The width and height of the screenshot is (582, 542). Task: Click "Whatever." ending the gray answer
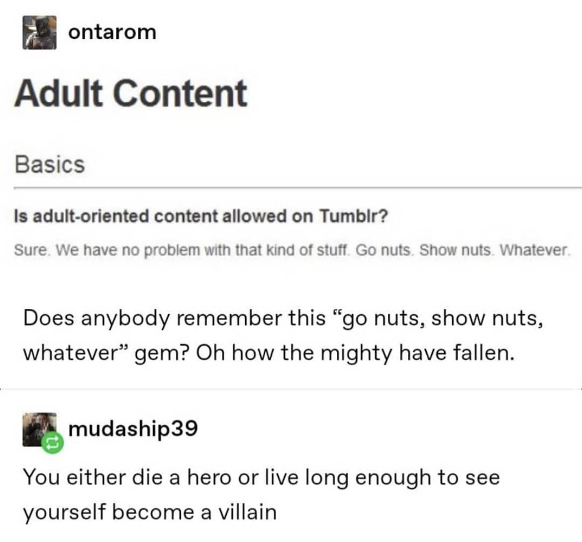pos(534,249)
